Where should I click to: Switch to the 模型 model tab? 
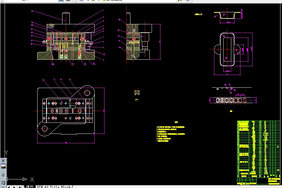tap(30, 186)
